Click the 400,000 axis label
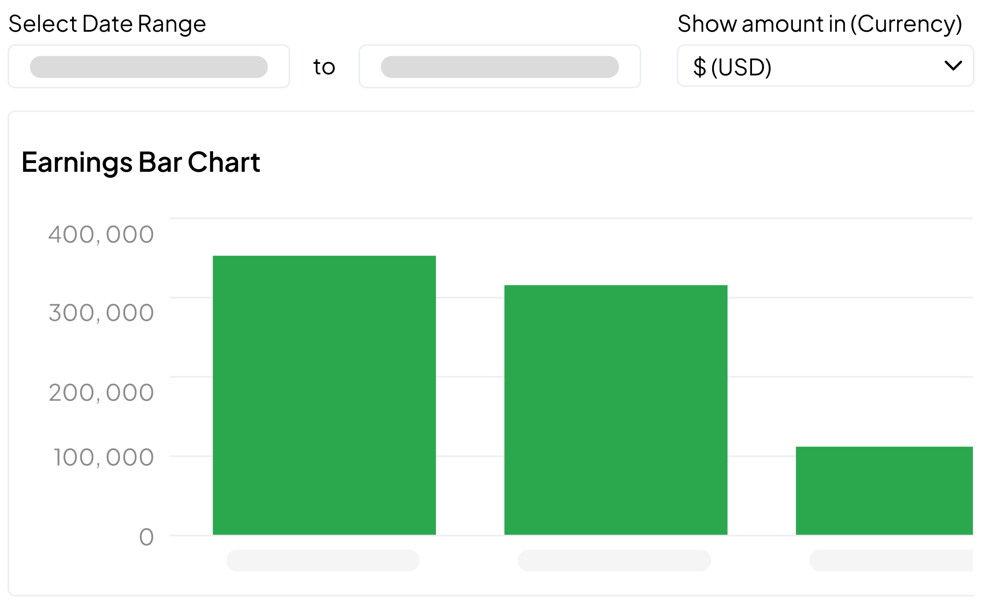Viewport: 982px width, 604px height. (x=100, y=234)
